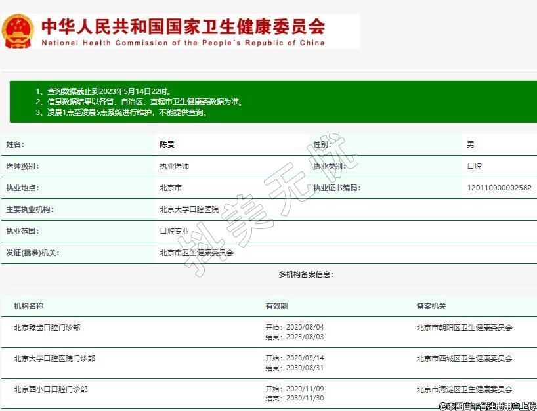Click the Chinese commission title in header
Image resolution: width=537 pixels, height=411 pixels.
(183, 27)
